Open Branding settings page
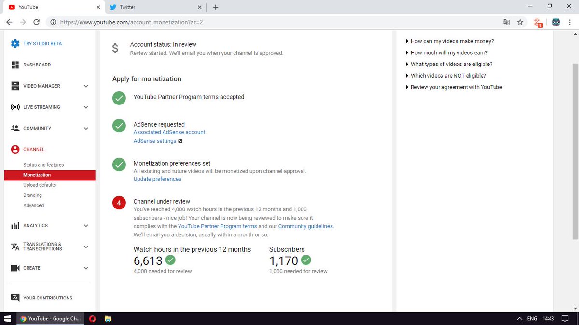This screenshot has width=579, height=325. 32,195
